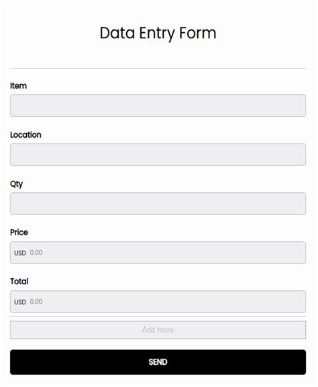Click the Qty field label
The height and width of the screenshot is (387, 318).
pyautogui.click(x=17, y=184)
